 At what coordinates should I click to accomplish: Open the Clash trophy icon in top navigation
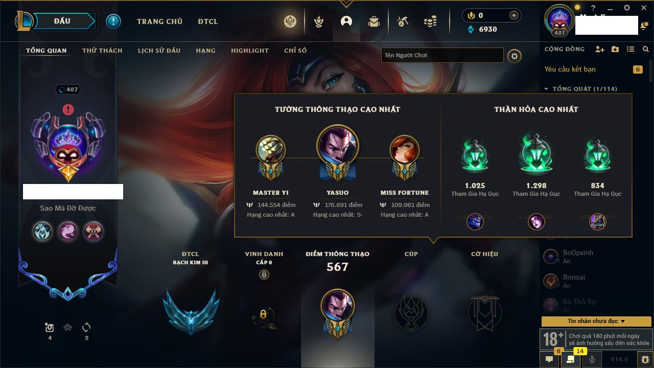pyautogui.click(x=319, y=21)
